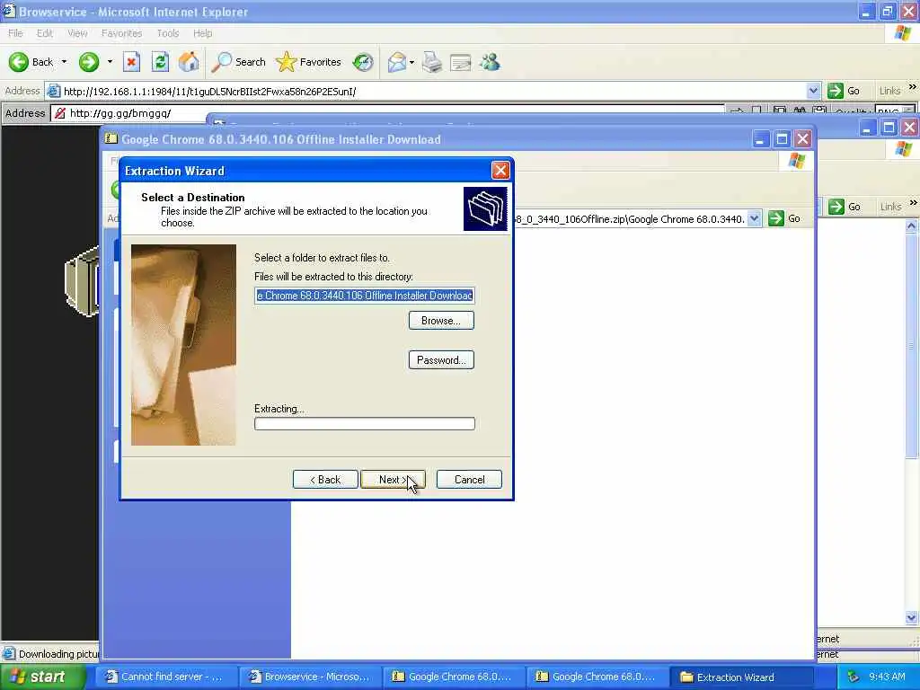920x690 pixels.
Task: Click the Browse... button in Extraction Wizard
Action: coord(441,321)
